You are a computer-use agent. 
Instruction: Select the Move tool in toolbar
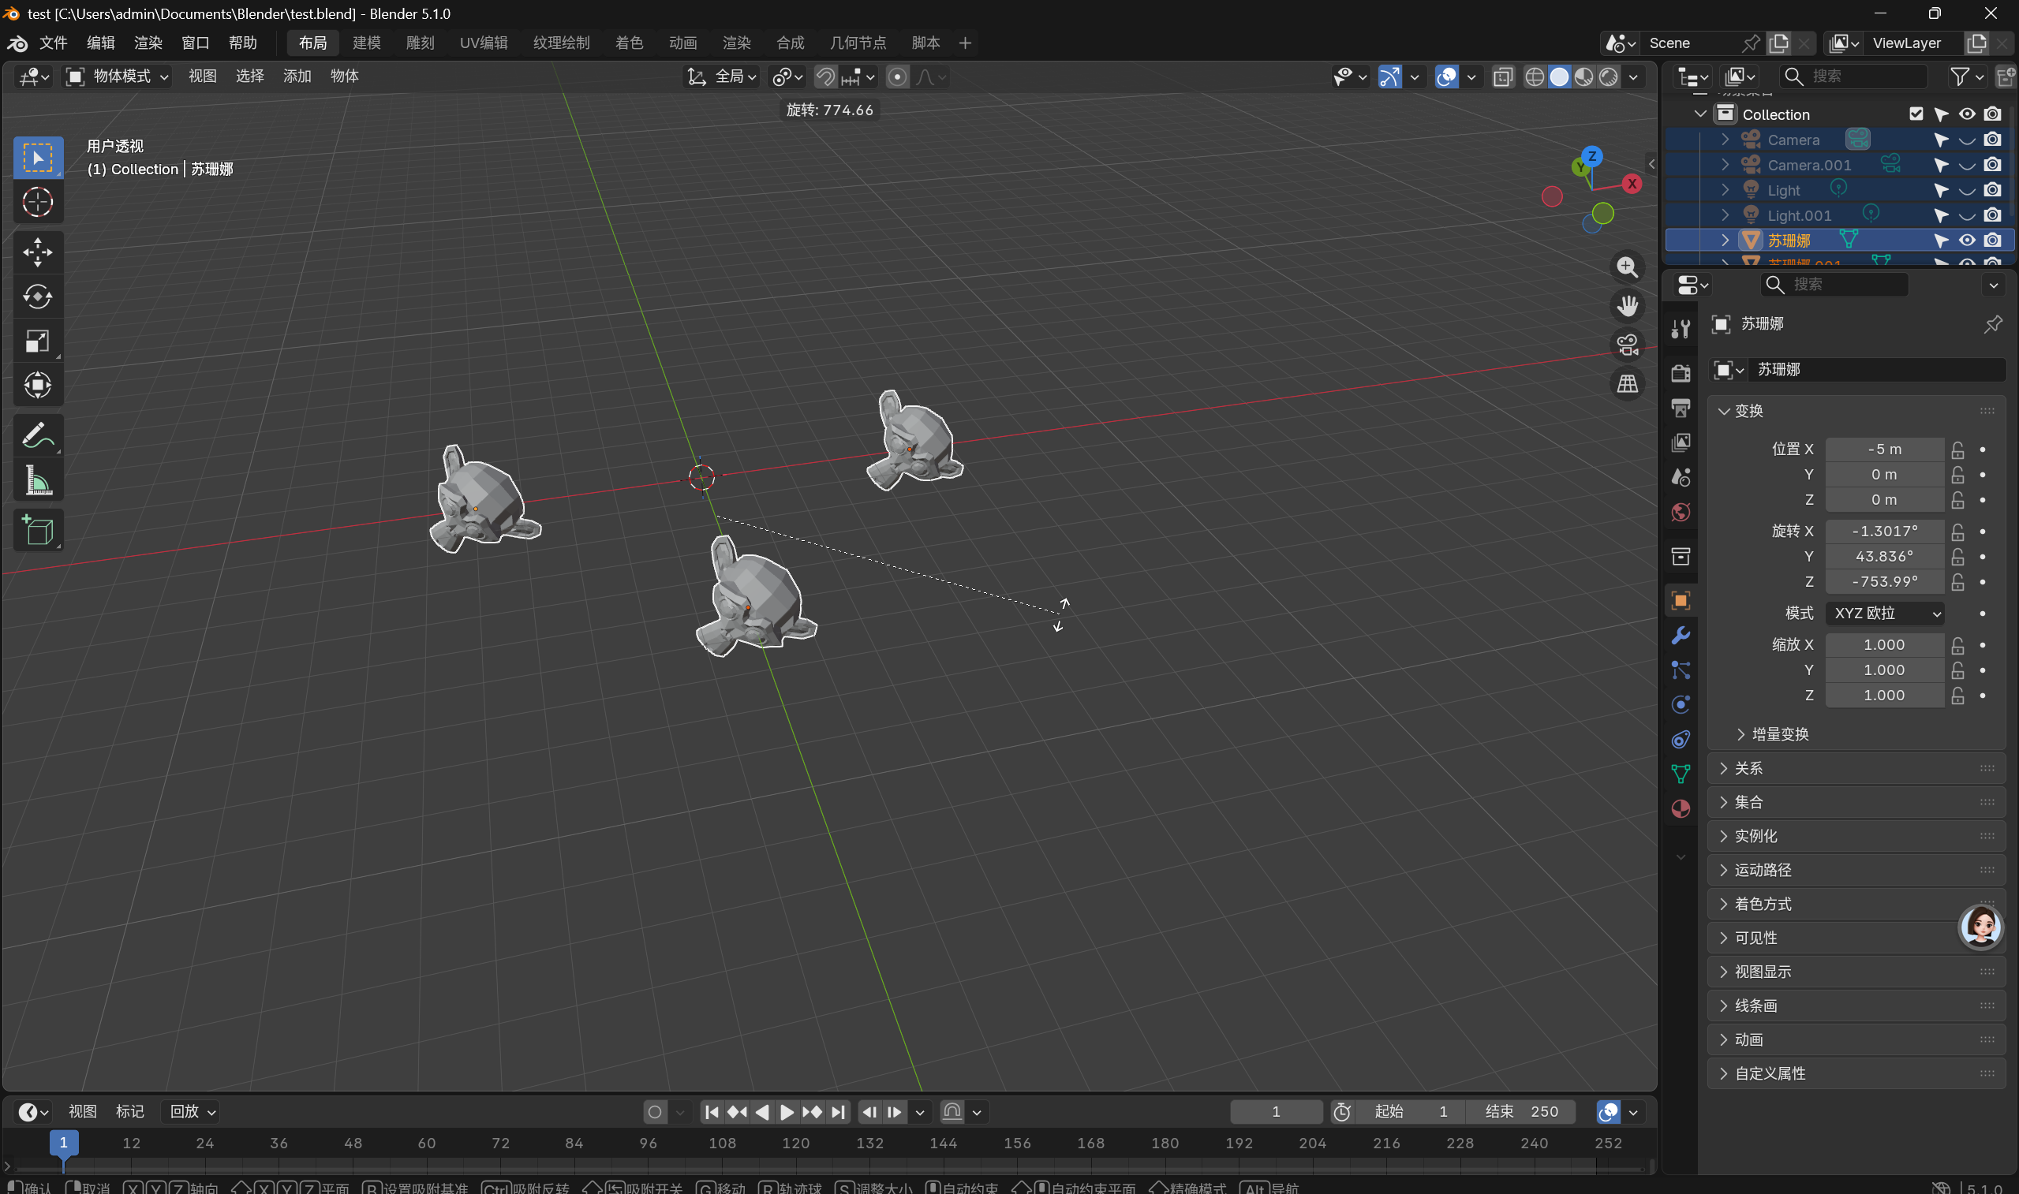(37, 252)
